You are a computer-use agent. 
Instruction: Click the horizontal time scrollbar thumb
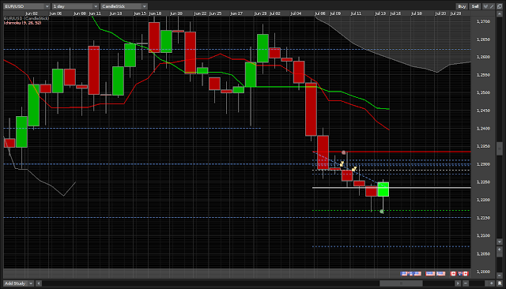pyautogui.click(x=401, y=283)
